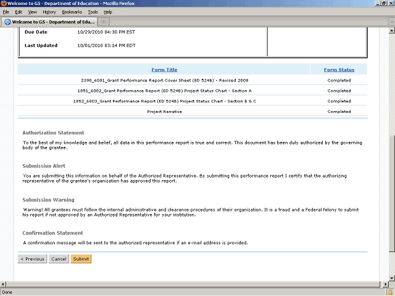Click the horizontal scrollbar right arrow
This screenshot has width=395, height=296.
coord(385,284)
